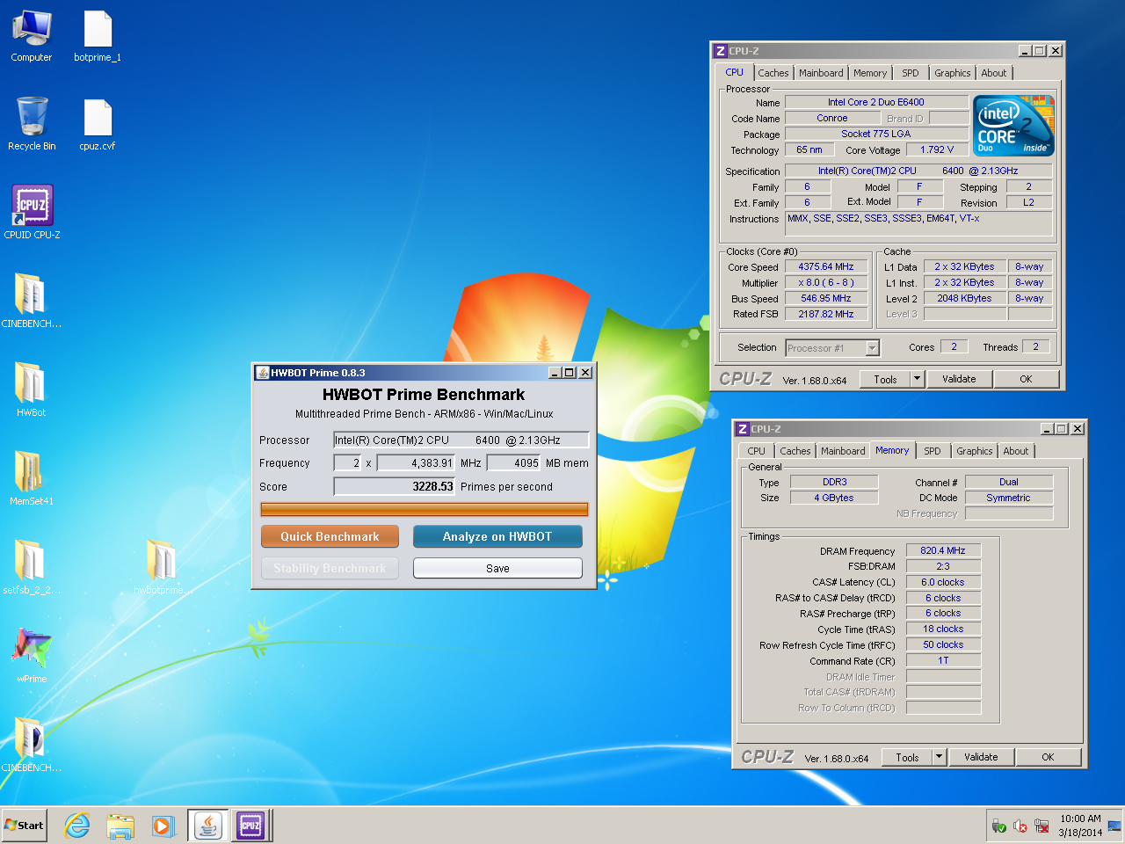1125x844 pixels.
Task: Click the monitor tray icon beside the clock
Action: [1114, 826]
